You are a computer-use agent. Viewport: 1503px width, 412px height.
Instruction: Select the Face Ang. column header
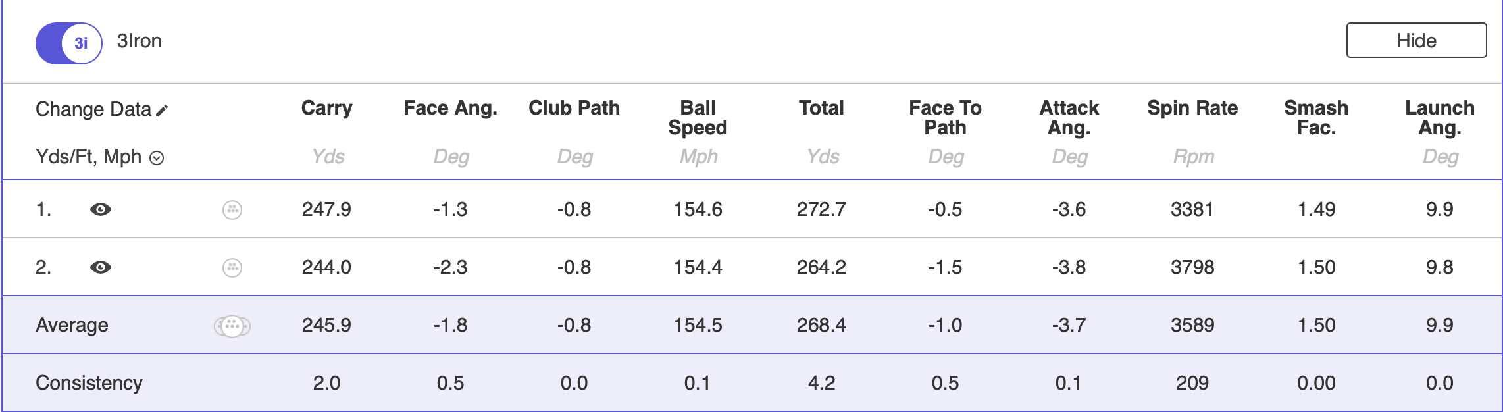(450, 108)
